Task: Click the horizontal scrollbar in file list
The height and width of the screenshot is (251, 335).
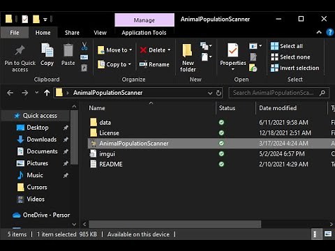Action: tap(174, 225)
